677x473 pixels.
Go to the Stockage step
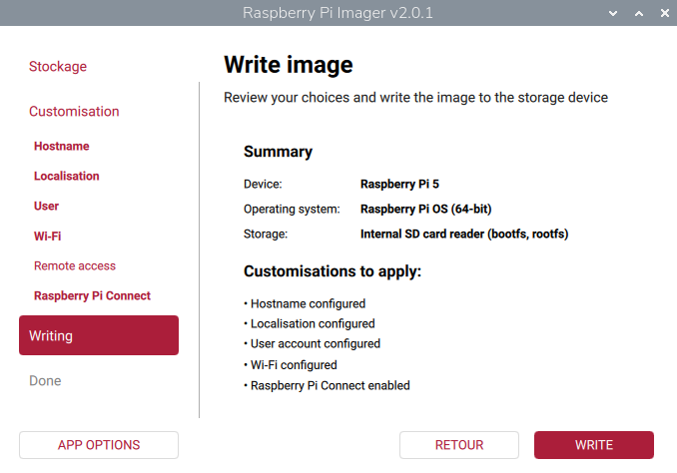pyautogui.click(x=58, y=67)
